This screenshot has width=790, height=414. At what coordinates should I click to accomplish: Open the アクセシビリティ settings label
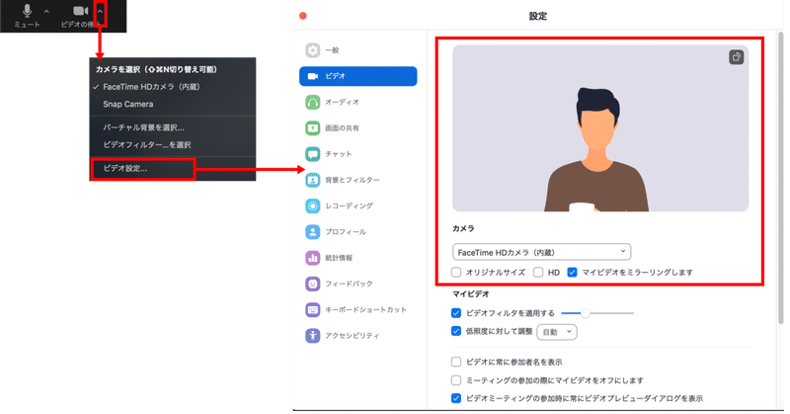[x=353, y=335]
